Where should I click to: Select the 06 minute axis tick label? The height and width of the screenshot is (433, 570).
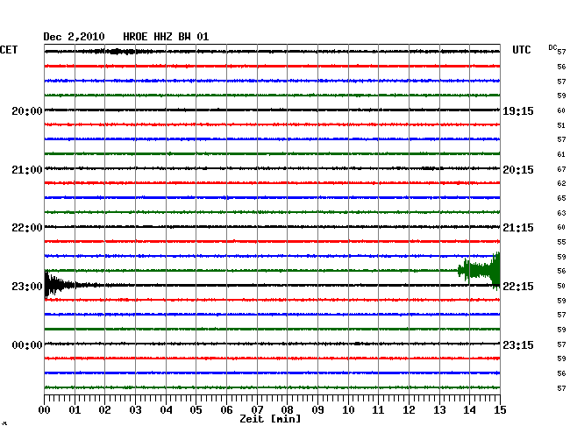[x=226, y=410]
